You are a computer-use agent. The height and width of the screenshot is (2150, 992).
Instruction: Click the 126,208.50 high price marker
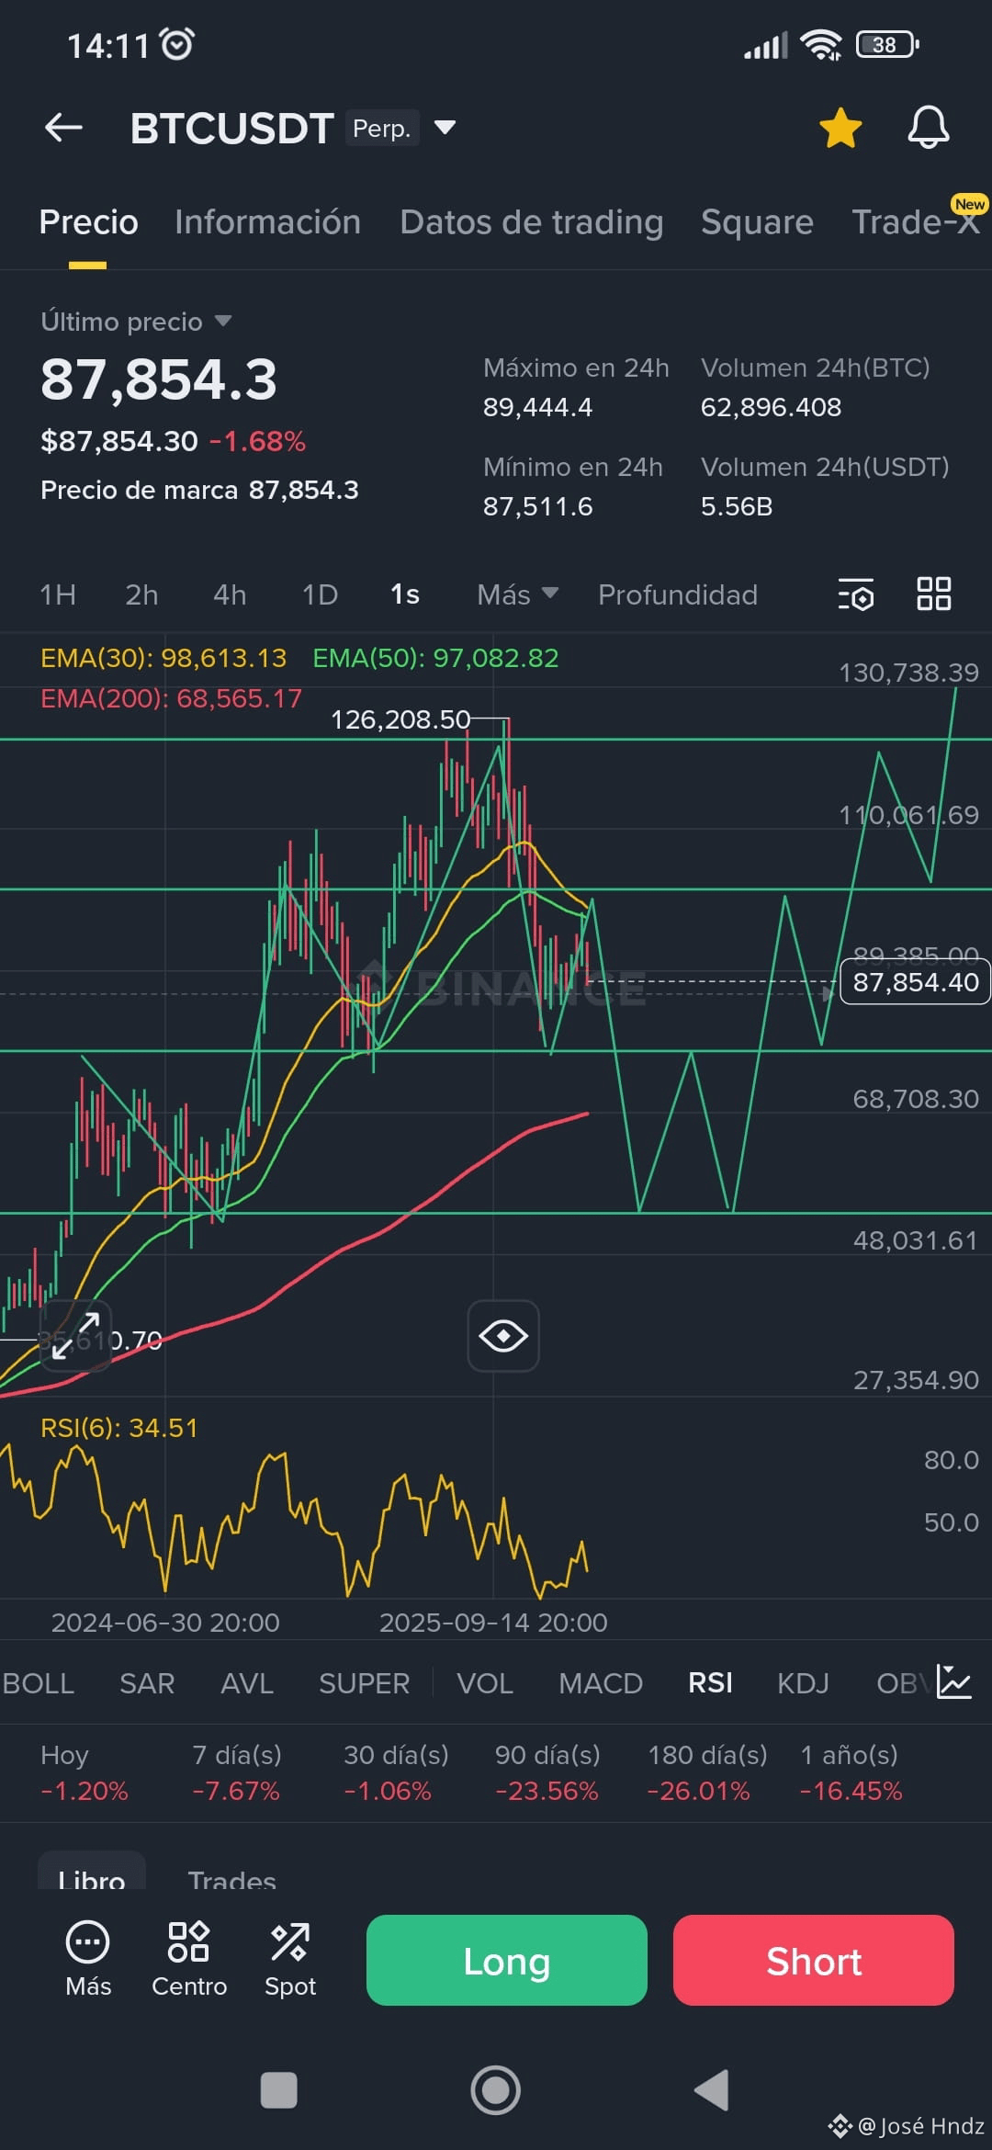click(x=400, y=719)
